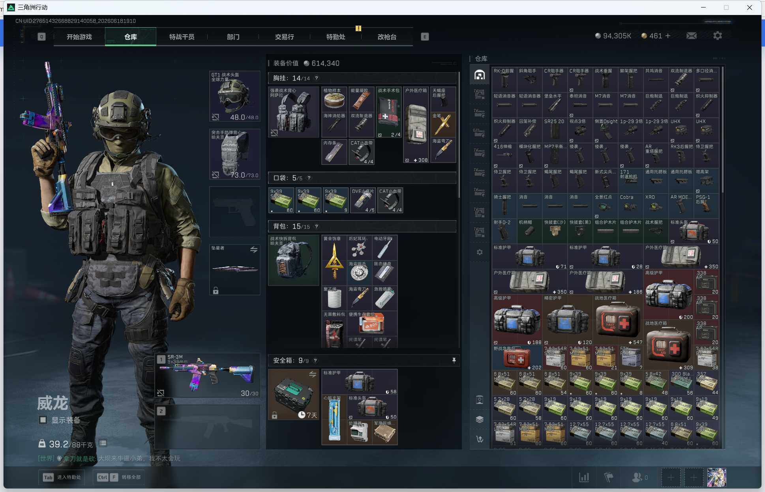Show help for 口袋 capacity

(x=309, y=178)
